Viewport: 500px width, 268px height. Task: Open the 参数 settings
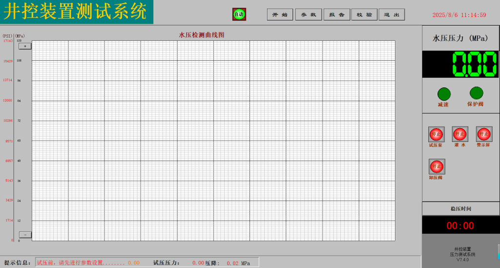point(308,15)
